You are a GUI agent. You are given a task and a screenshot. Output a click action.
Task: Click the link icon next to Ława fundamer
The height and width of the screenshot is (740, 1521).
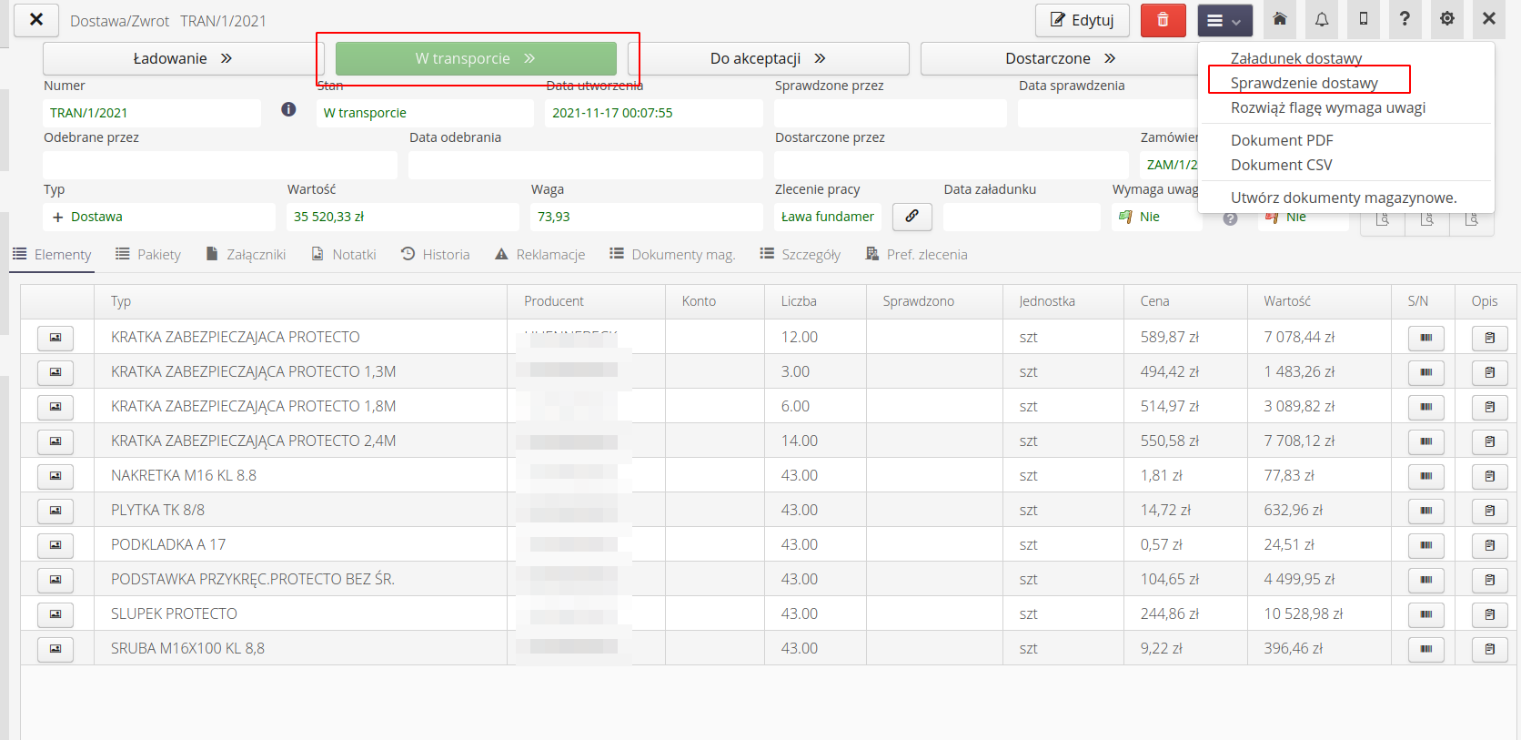coord(912,217)
